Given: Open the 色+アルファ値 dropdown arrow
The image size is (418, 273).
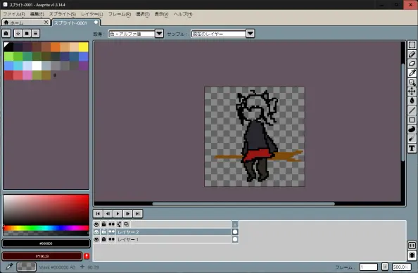Looking at the screenshot, I should [159, 34].
